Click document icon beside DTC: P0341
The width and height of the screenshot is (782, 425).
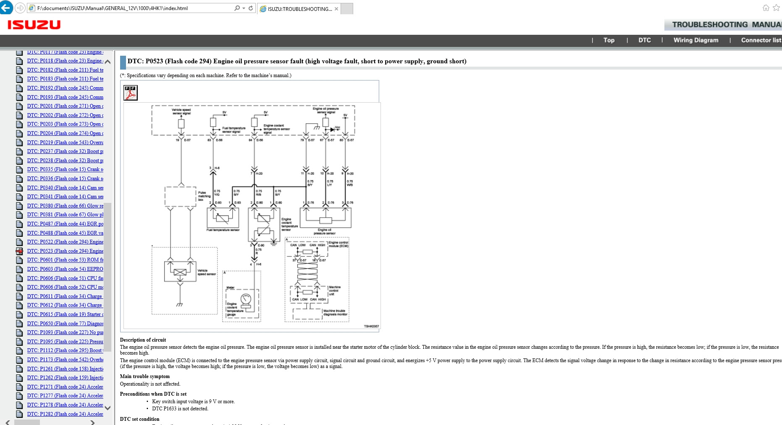19,197
